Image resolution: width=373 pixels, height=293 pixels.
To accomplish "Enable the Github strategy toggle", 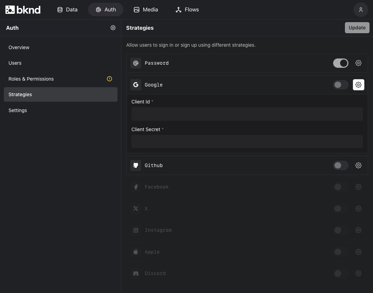I will (341, 165).
